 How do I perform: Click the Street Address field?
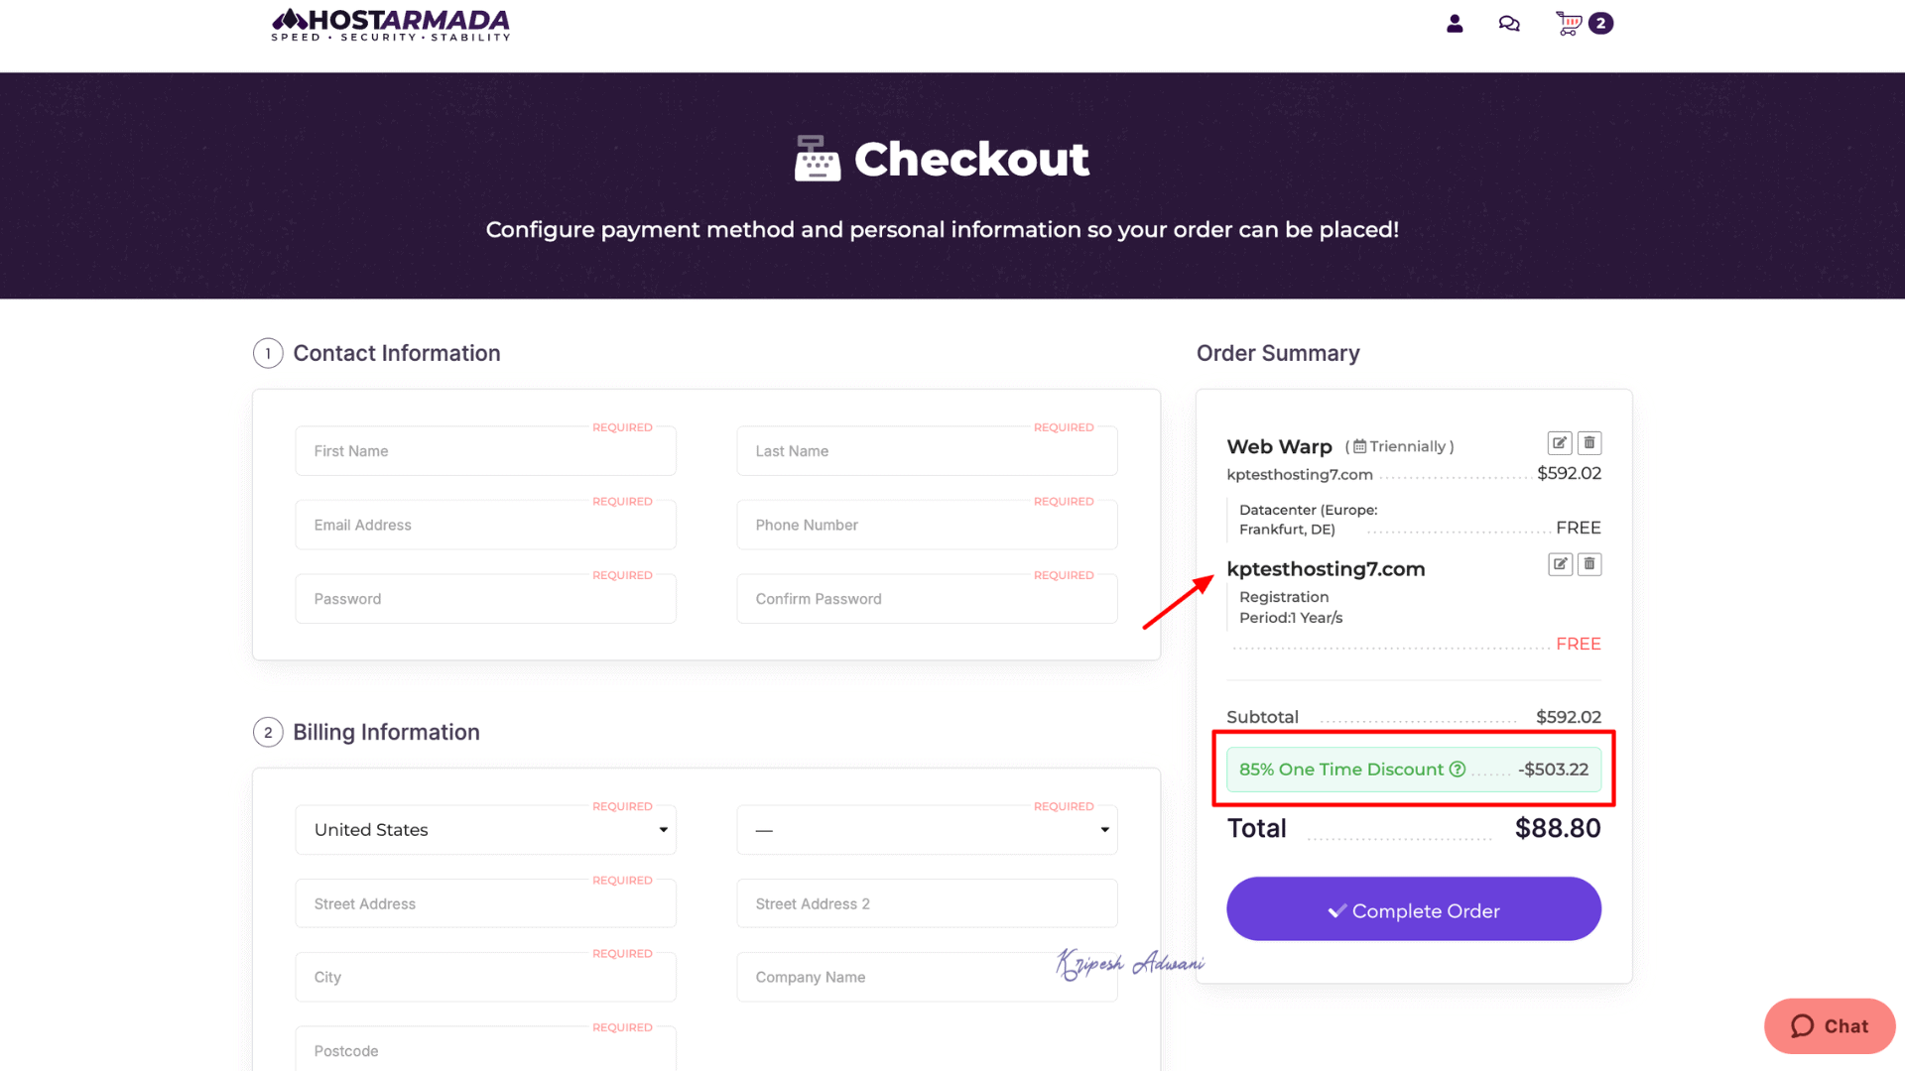click(x=485, y=904)
